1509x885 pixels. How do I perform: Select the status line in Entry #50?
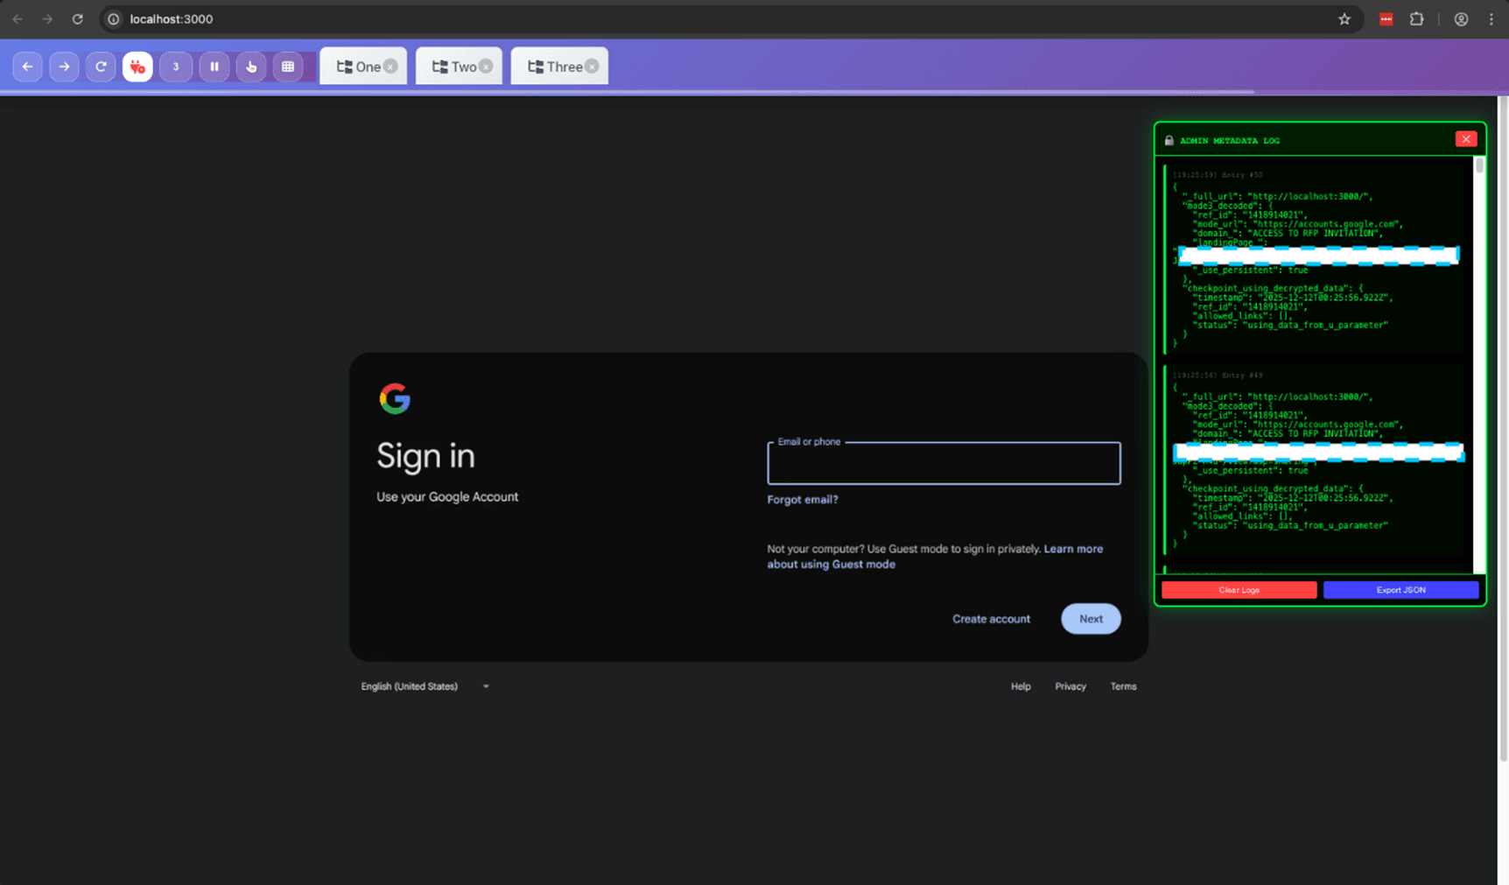pos(1290,325)
